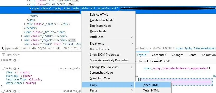Select Scroll Into View option
Screen dimensions: 216x93
click(x=100, y=78)
